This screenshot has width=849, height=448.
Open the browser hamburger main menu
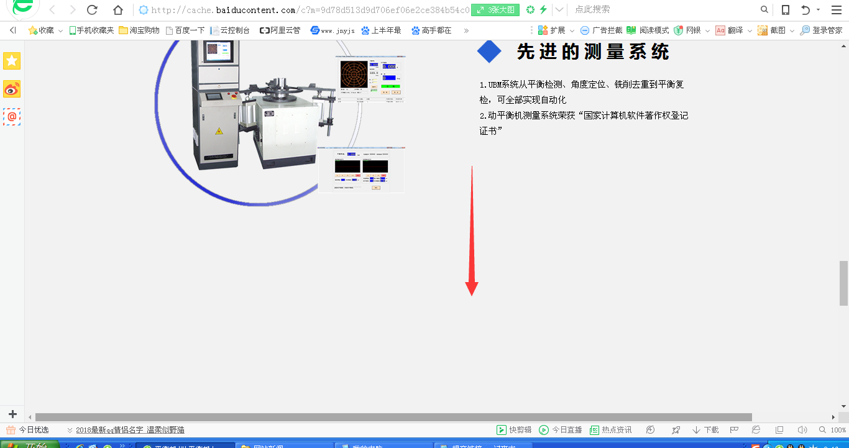pyautogui.click(x=837, y=10)
